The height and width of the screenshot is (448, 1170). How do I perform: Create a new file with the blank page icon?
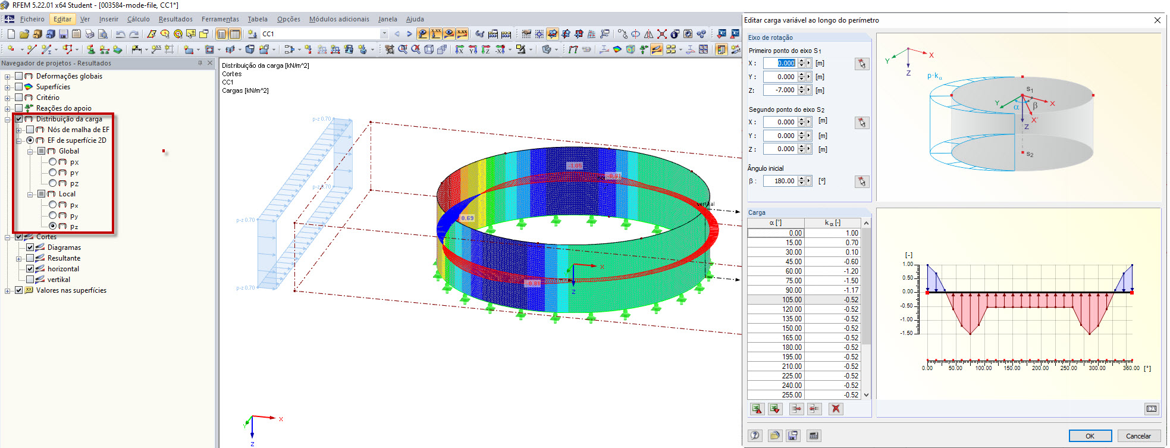pyautogui.click(x=11, y=34)
